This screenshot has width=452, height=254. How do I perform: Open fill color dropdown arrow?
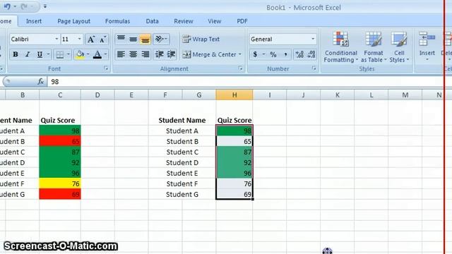tap(88, 54)
